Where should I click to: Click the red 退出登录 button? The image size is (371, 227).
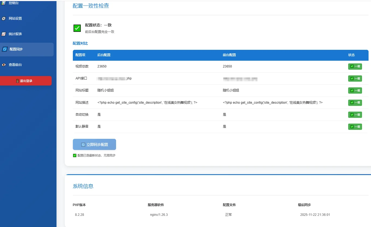[x=26, y=81]
